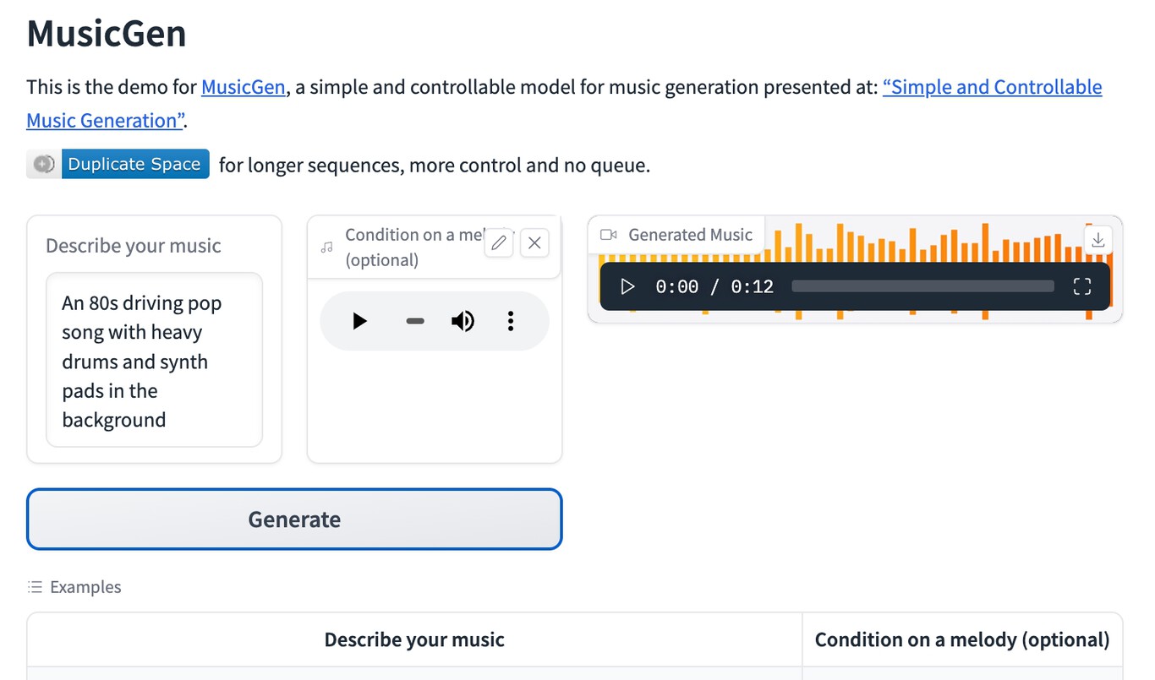This screenshot has width=1155, height=680.
Task: Remove the melody condition with the X icon
Action: click(x=534, y=242)
